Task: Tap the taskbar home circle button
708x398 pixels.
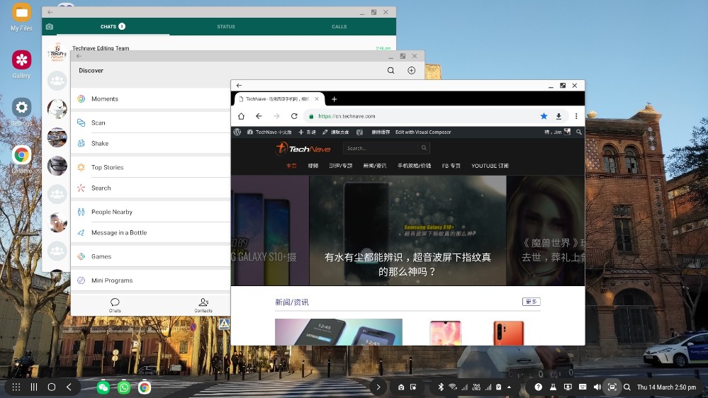Action: (52, 387)
